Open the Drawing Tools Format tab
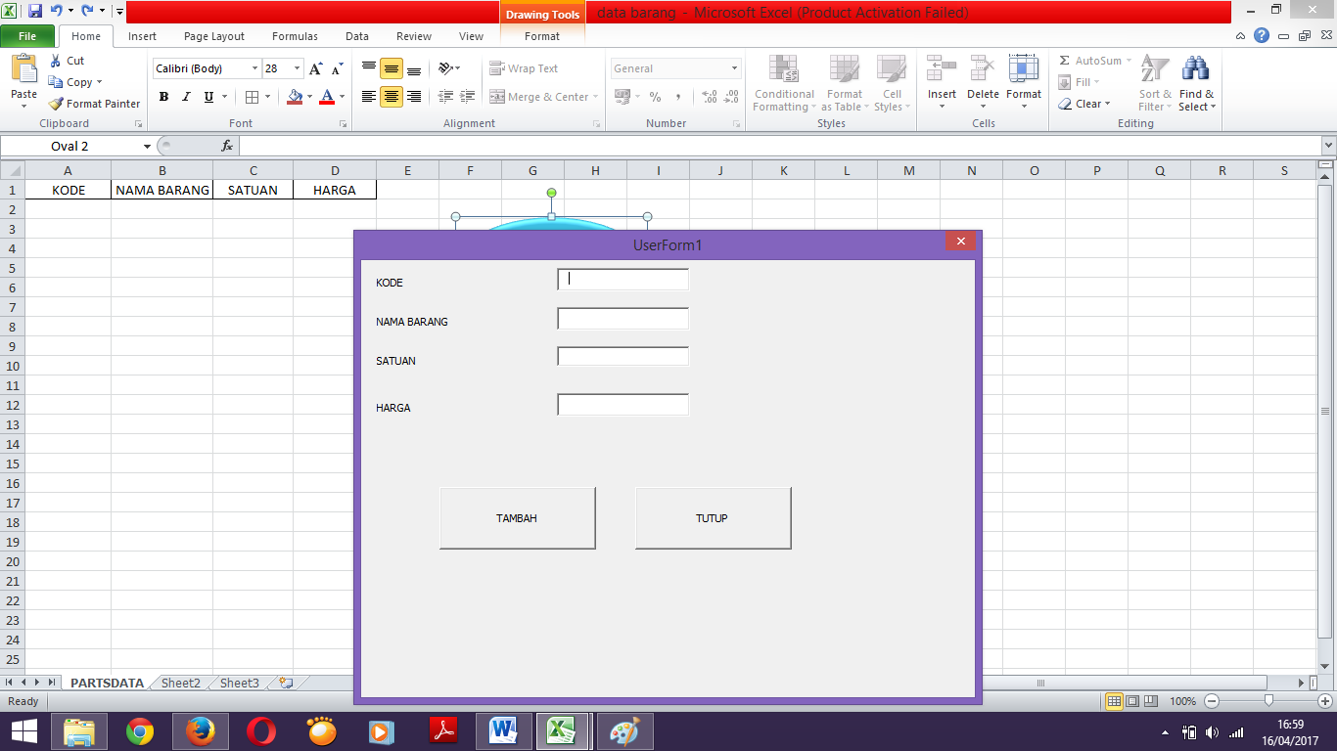Viewport: 1337px width, 751px height. click(x=542, y=36)
